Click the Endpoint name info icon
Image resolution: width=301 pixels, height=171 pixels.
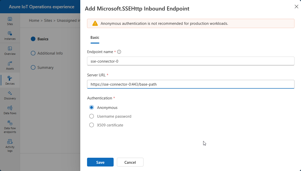coord(119,52)
